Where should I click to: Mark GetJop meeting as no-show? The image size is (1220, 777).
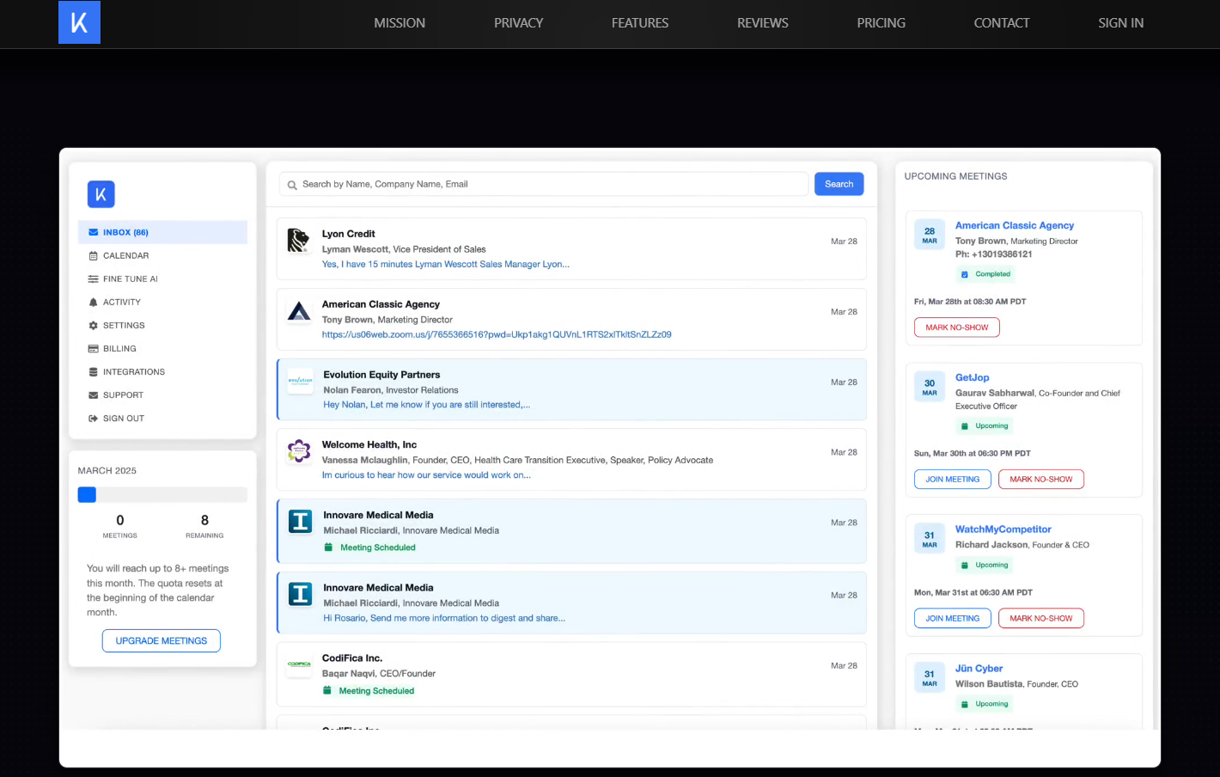pyautogui.click(x=1041, y=479)
